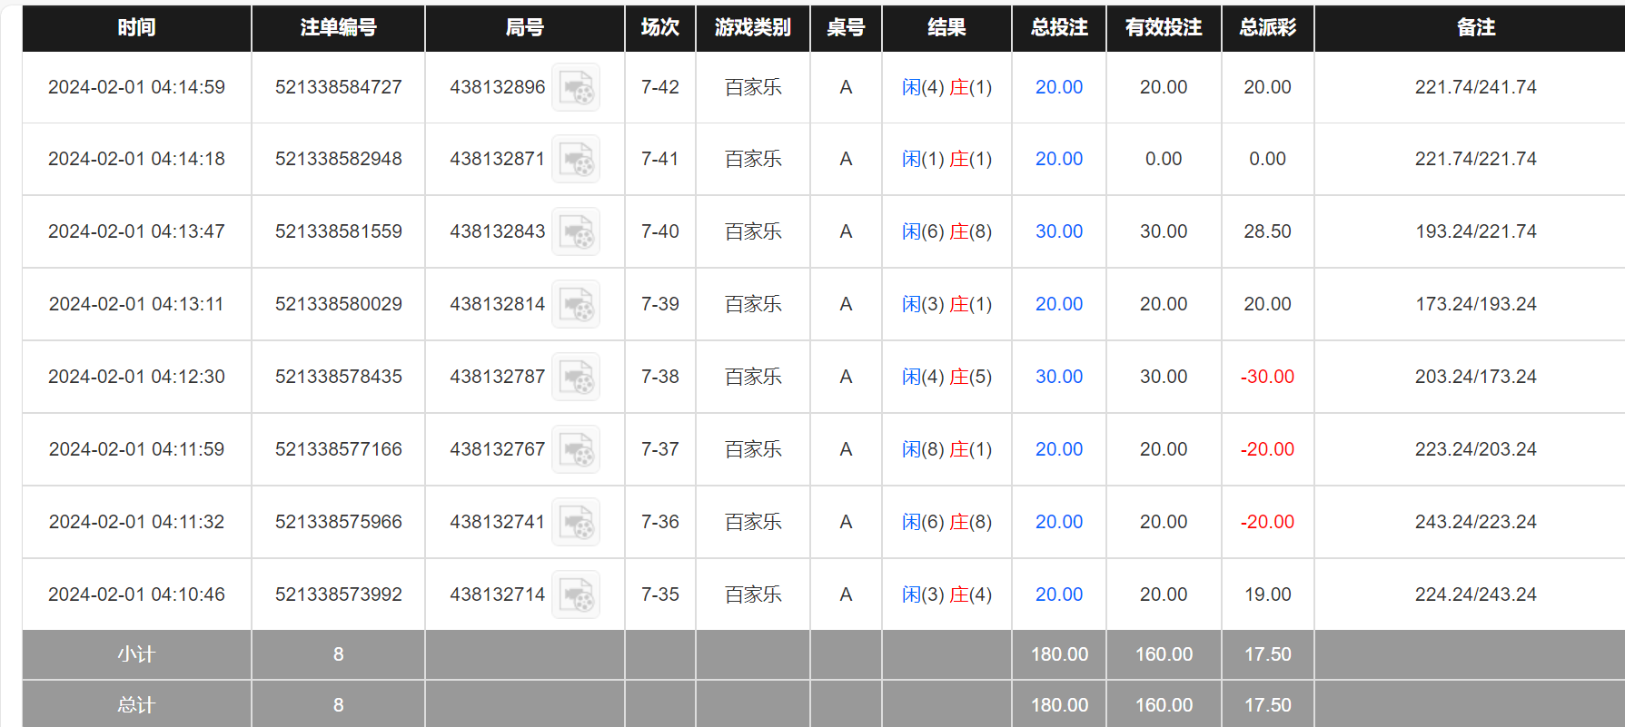Viewport: 1625px width, 727px height.
Task: Click timestamp 2024-02-01 04:13:11
Action: pyautogui.click(x=136, y=304)
